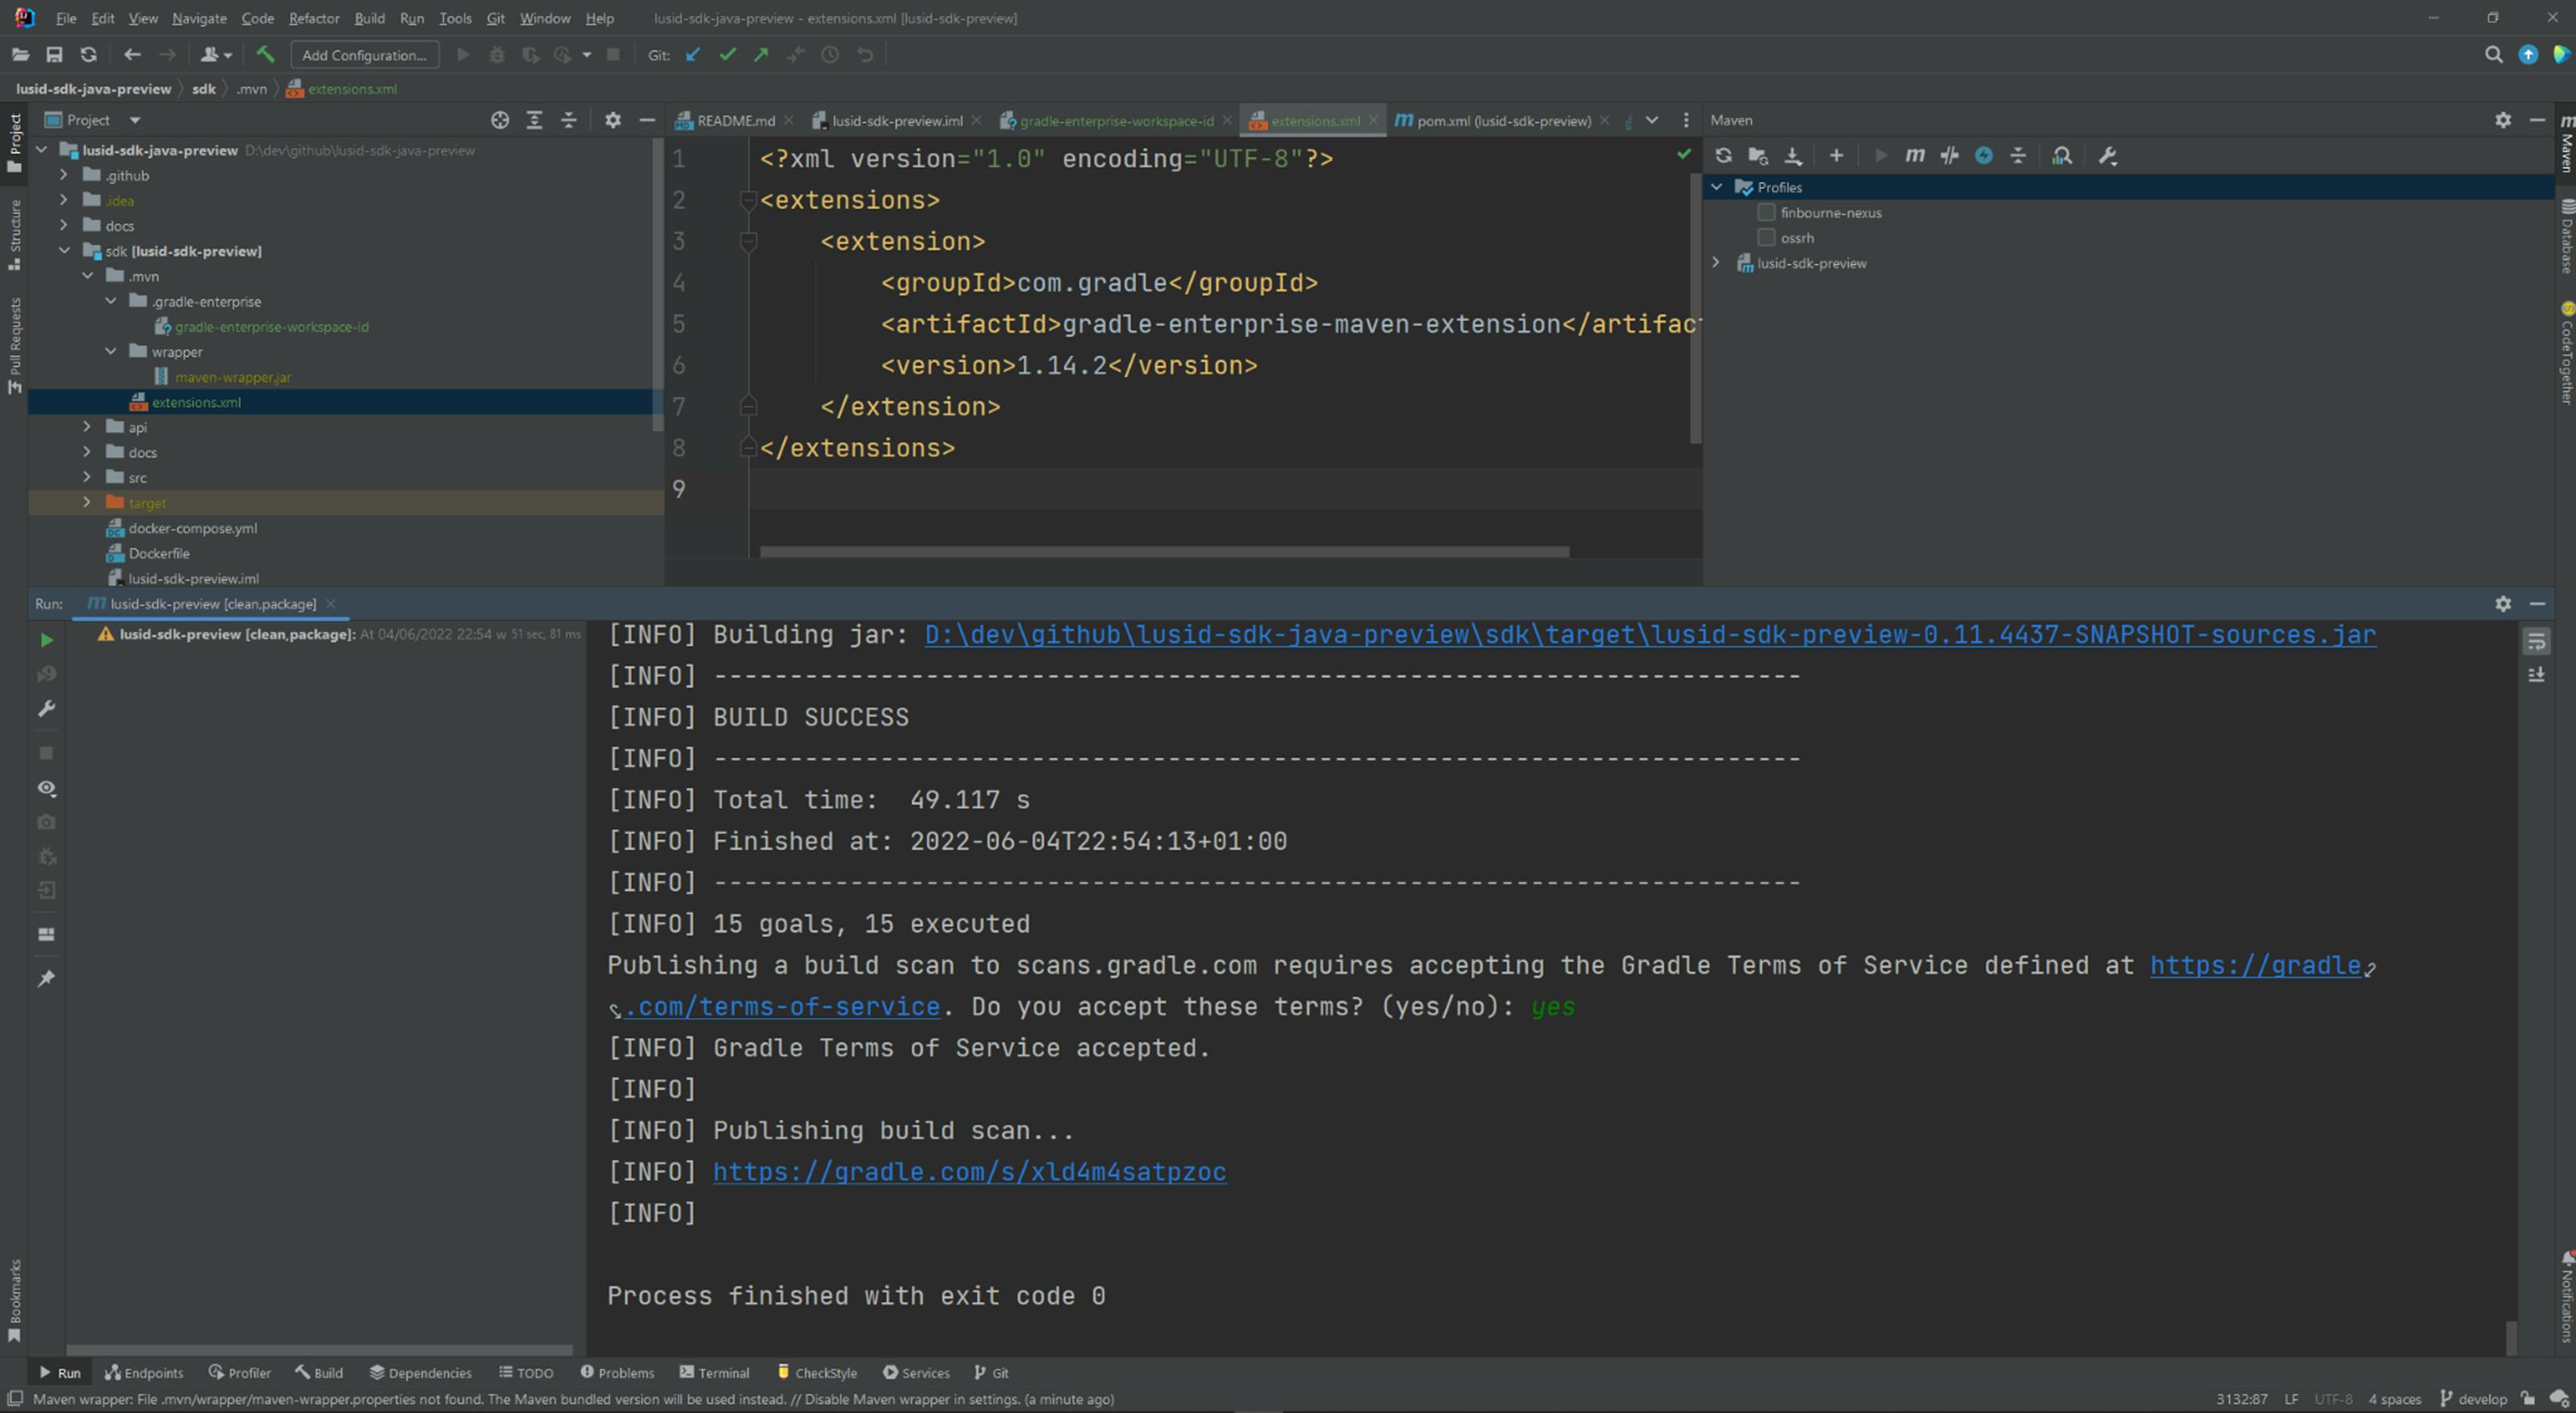The height and width of the screenshot is (1413, 2576).
Task: Open Navigate menu
Action: [x=199, y=18]
